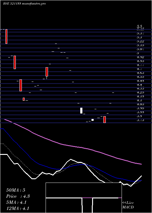Click the 3.73 price axis label
Image resolution: width=152 pixels, height=213 pixels.
[140, 120]
